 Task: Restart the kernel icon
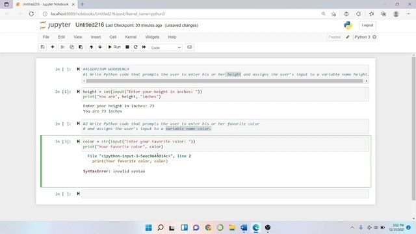click(x=136, y=47)
